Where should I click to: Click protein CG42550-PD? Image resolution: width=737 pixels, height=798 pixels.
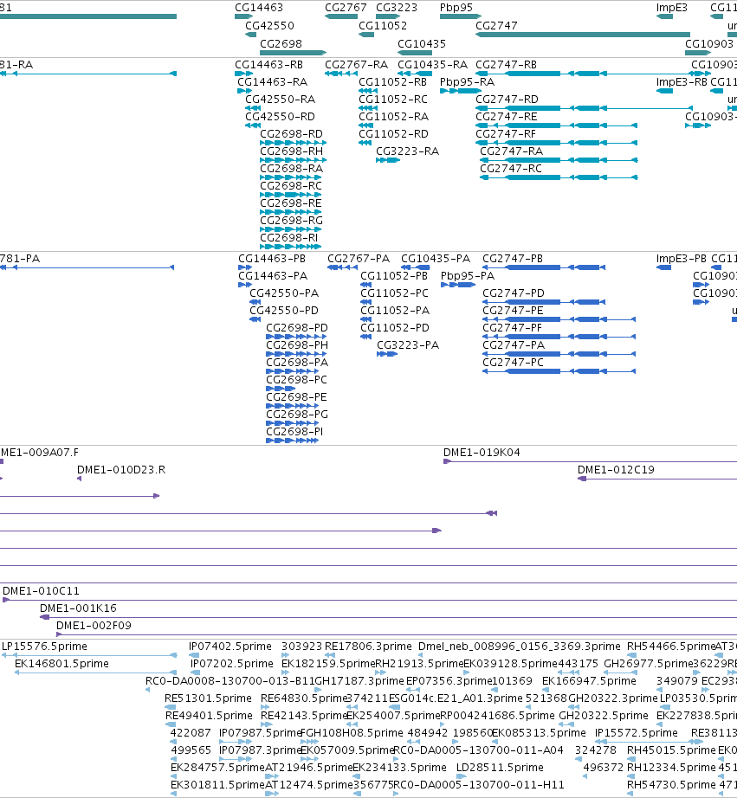[x=284, y=311]
